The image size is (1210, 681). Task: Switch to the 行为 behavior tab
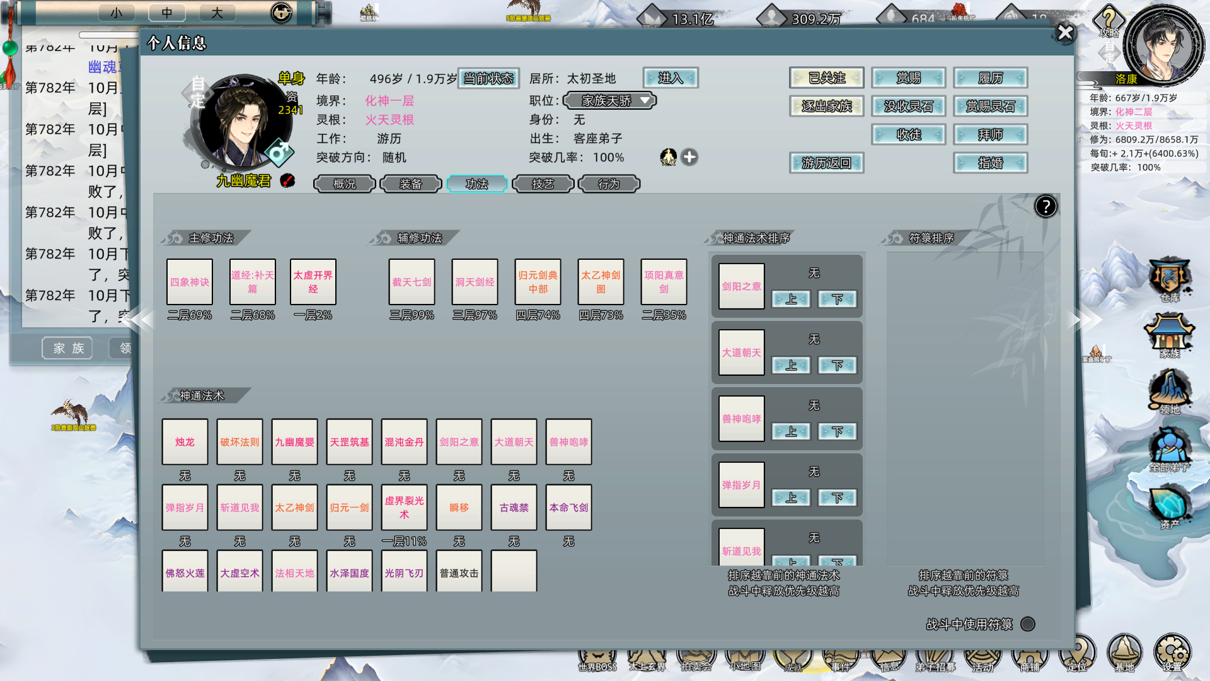(609, 183)
